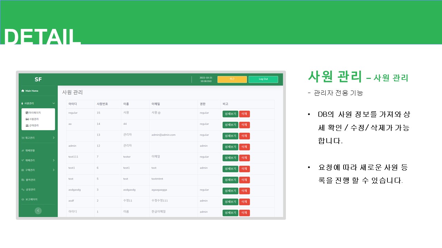
Task: Click the icon next to 근태관리
Action: (27, 125)
